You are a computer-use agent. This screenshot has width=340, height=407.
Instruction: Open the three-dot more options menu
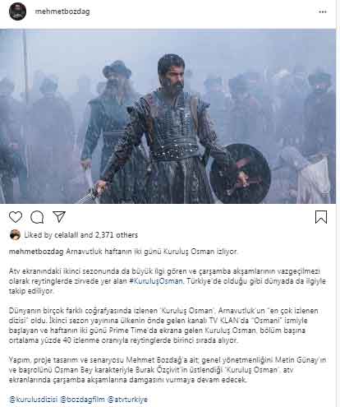tap(323, 12)
